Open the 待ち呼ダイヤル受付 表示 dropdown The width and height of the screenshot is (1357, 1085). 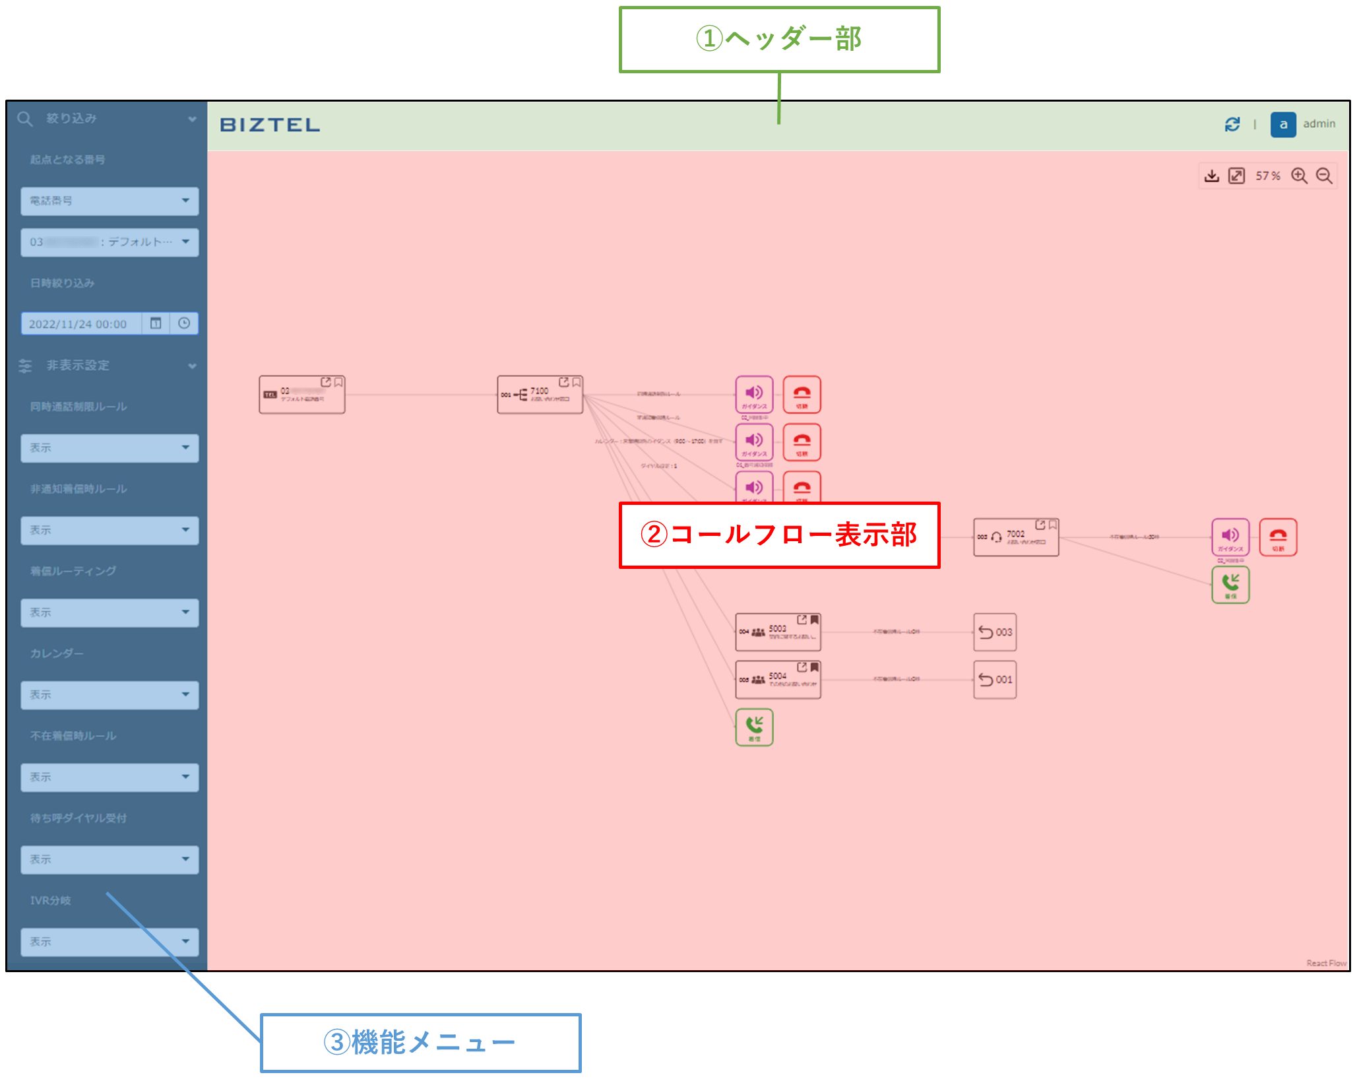pyautogui.click(x=110, y=860)
